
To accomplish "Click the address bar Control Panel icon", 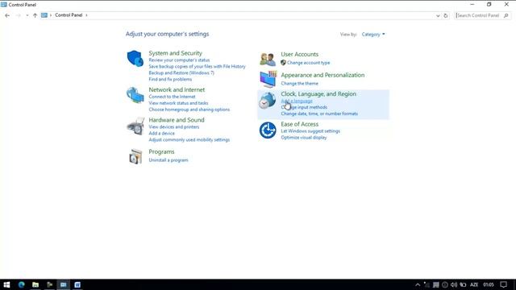I will 44,15.
